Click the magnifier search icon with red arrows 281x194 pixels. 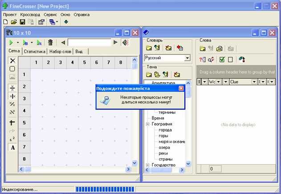[211, 60]
